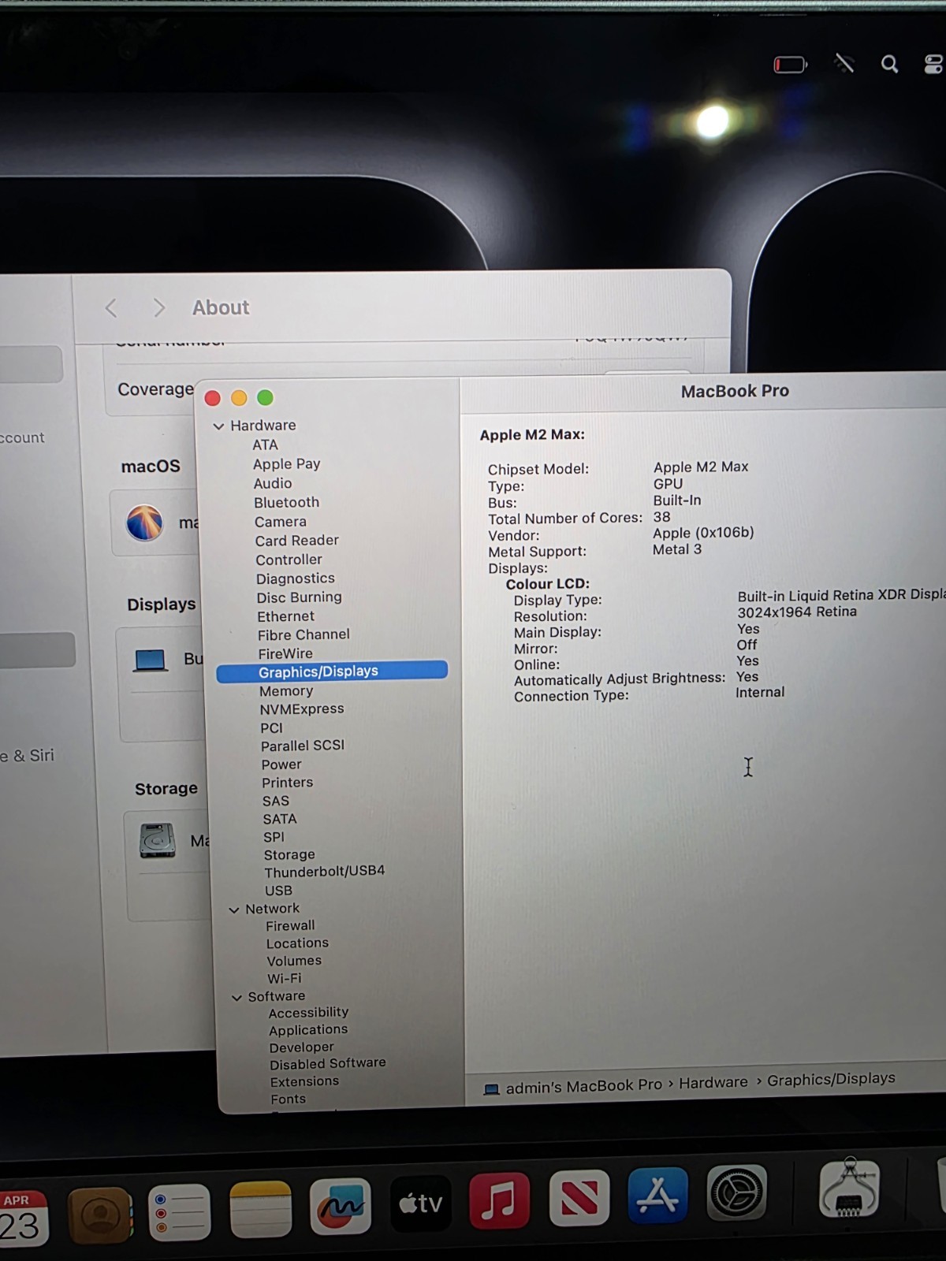Select Locations under Network
The height and width of the screenshot is (1261, 946).
coord(297,943)
